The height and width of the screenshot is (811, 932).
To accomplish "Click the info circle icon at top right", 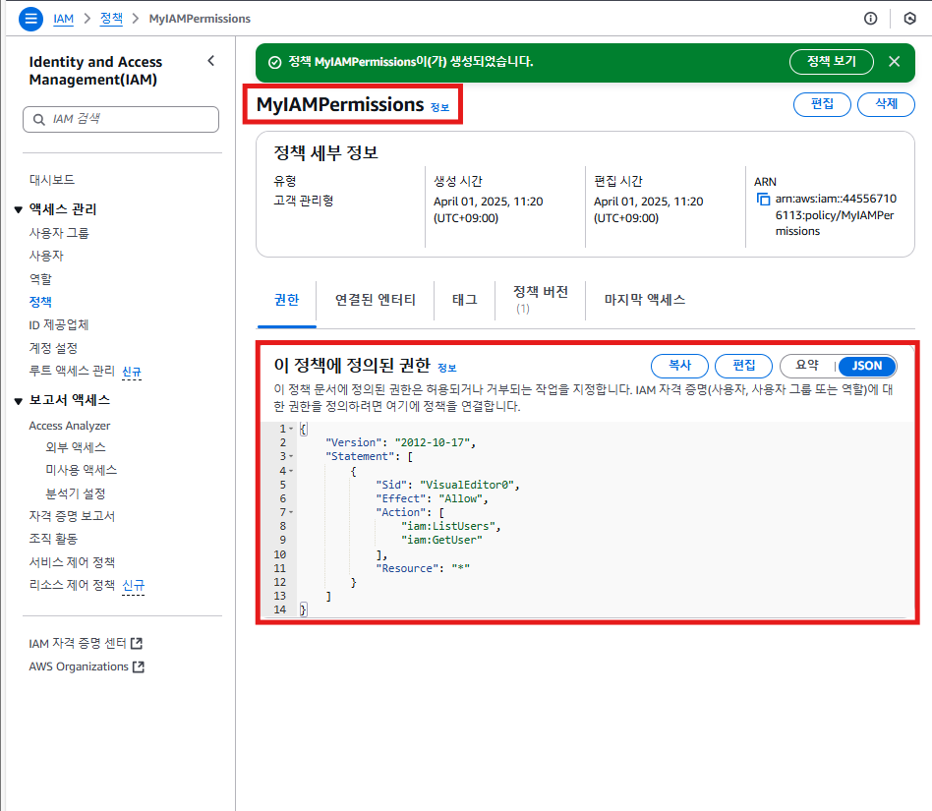I will (870, 19).
